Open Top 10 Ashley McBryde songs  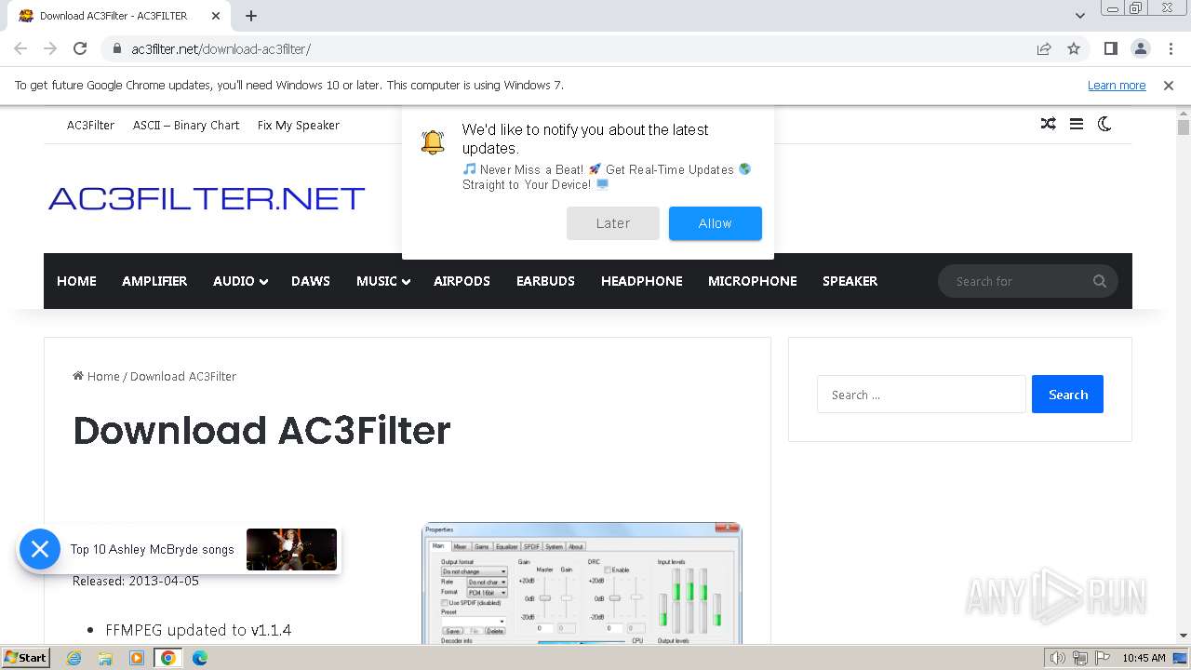point(153,550)
